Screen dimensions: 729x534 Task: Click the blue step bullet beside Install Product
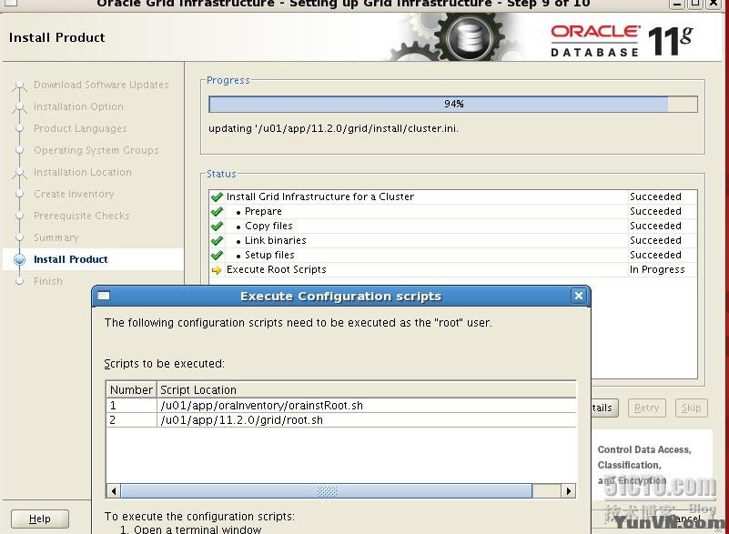[x=19, y=259]
